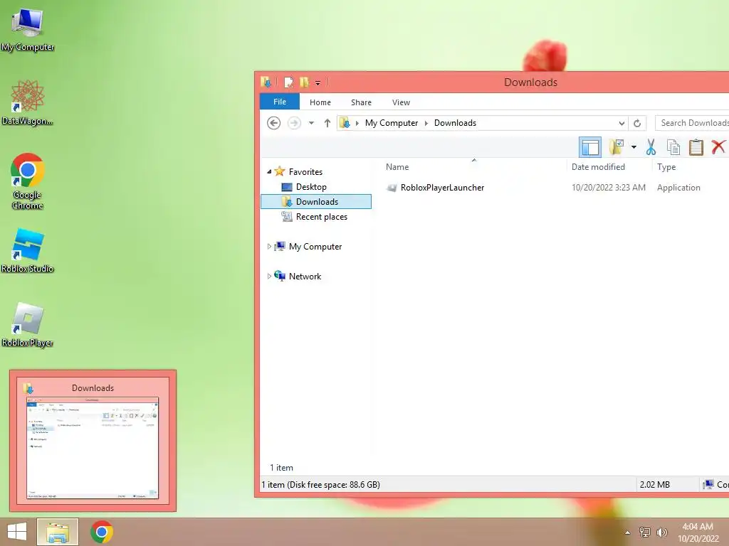Image resolution: width=729 pixels, height=546 pixels.
Task: Click File Explorer icon in the taskbar
Action: (x=58, y=532)
